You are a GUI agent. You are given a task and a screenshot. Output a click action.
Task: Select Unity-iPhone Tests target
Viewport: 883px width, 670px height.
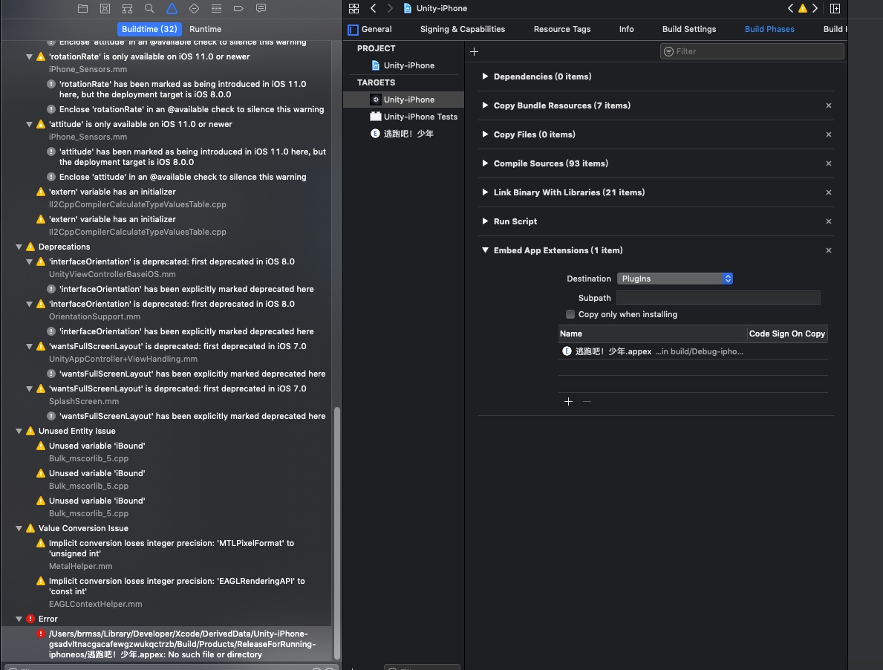point(420,117)
